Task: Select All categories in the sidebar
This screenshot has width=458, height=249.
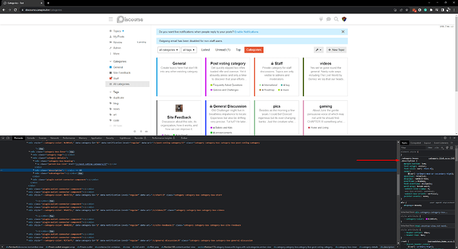Action: tap(127, 84)
